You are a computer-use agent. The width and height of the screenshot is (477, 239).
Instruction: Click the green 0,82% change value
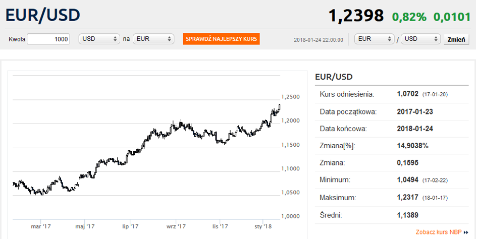(410, 16)
